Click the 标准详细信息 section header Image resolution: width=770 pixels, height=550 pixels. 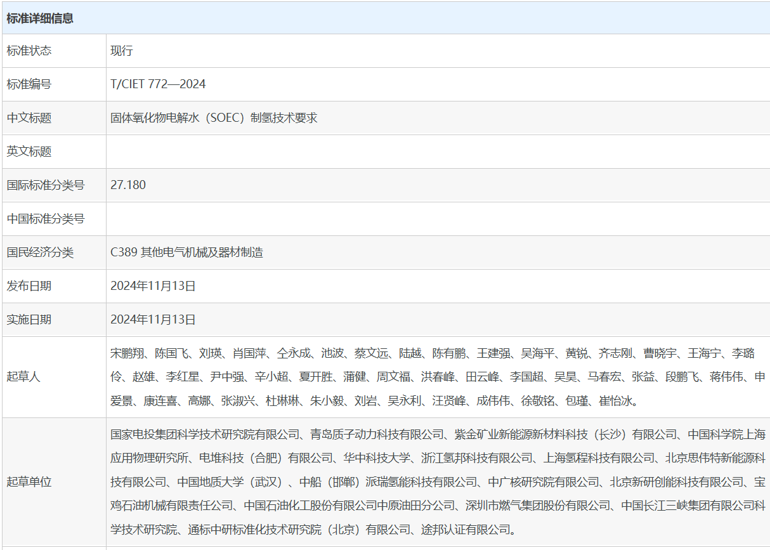click(x=40, y=18)
